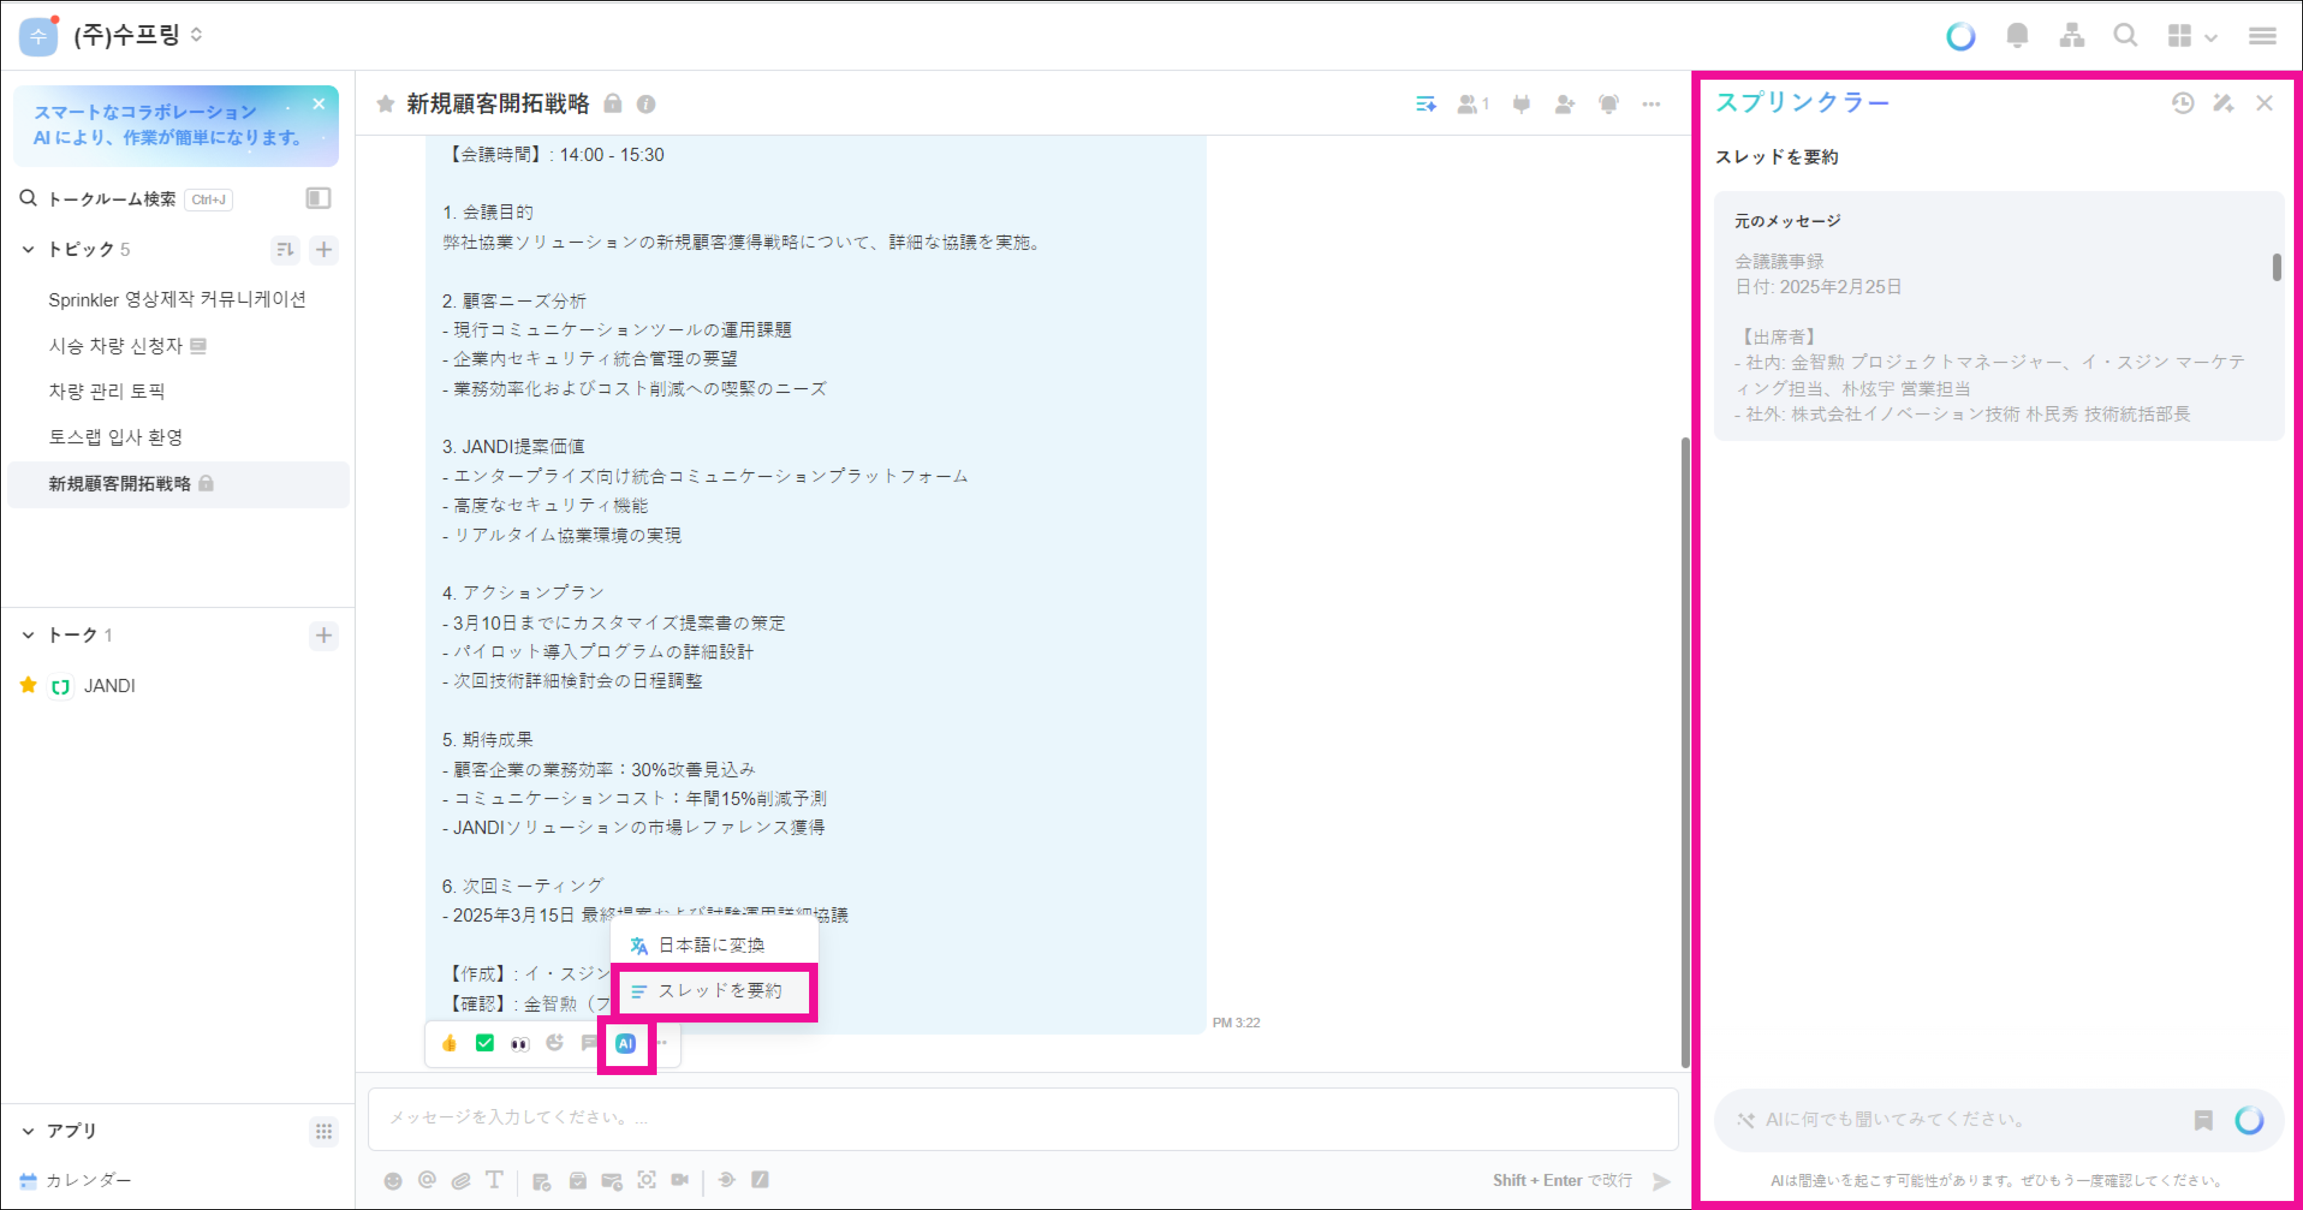Collapse the トピック section

pyautogui.click(x=29, y=250)
